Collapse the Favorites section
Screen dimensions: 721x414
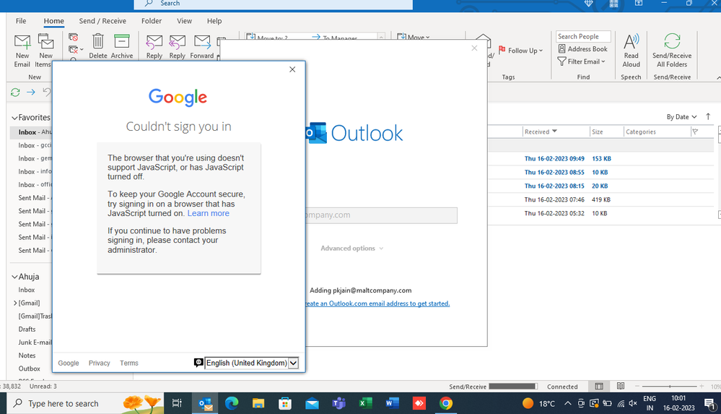pyautogui.click(x=14, y=118)
